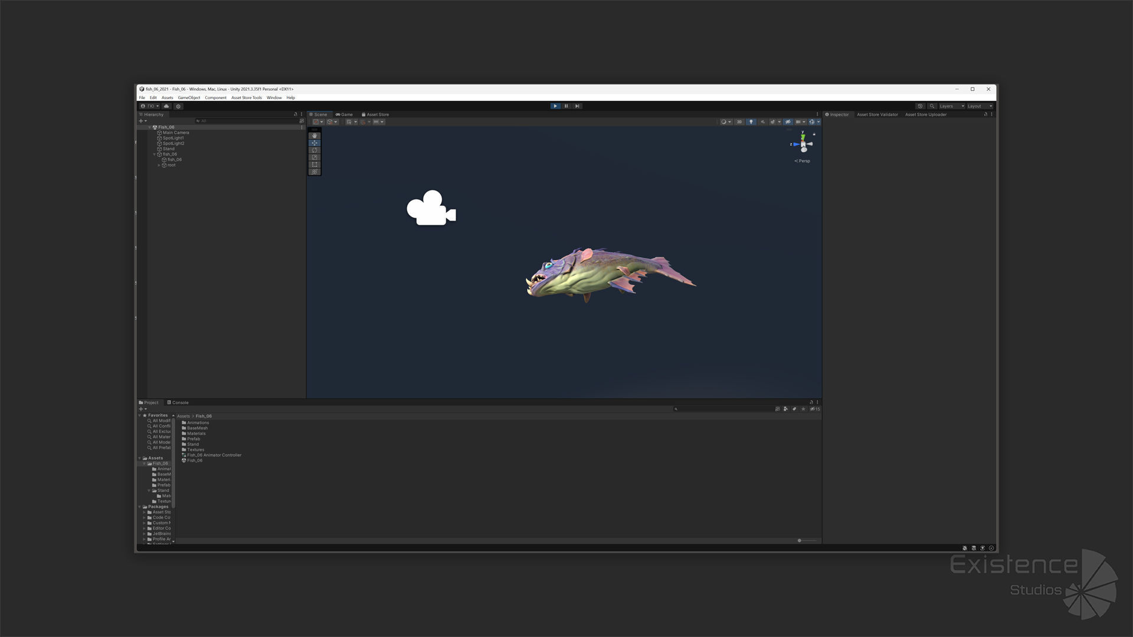
Task: Open the shading draw mode dropdown
Action: coord(726,122)
